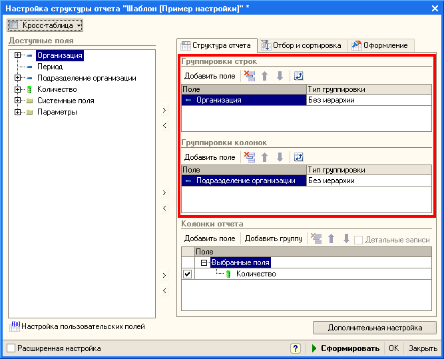This screenshot has width=444, height=359.
Task: Open custom fields settings icon
Action: pyautogui.click(x=16, y=326)
